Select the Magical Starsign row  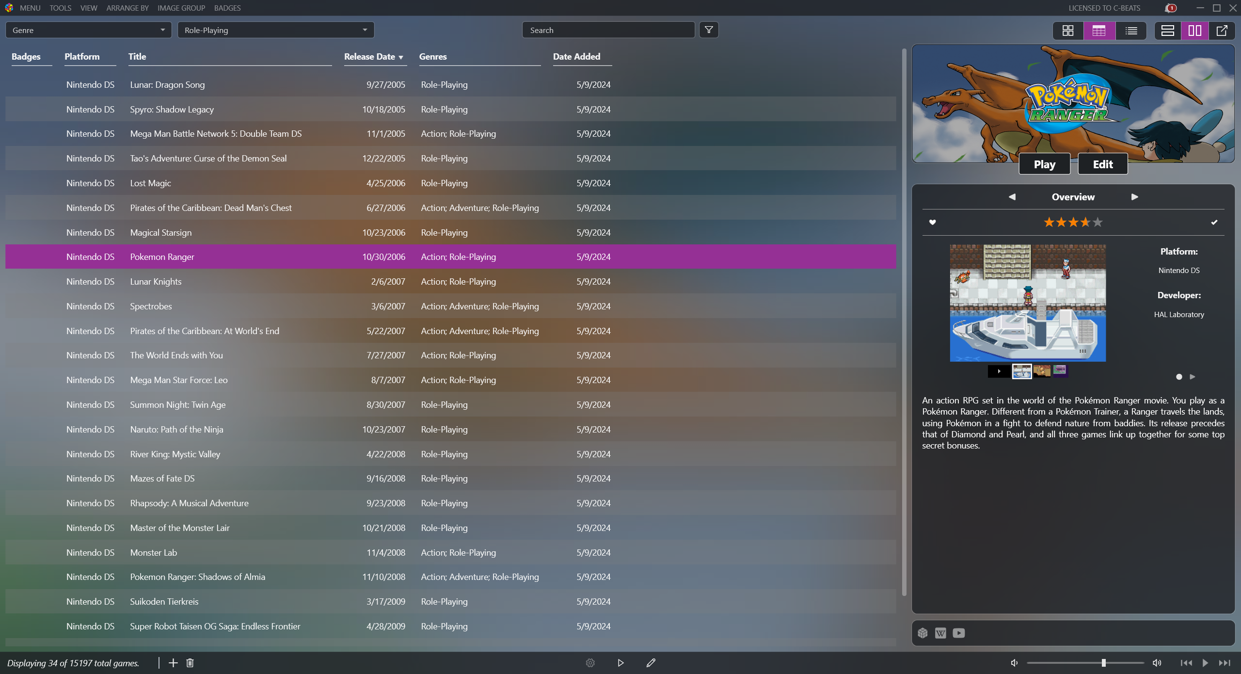(x=451, y=233)
